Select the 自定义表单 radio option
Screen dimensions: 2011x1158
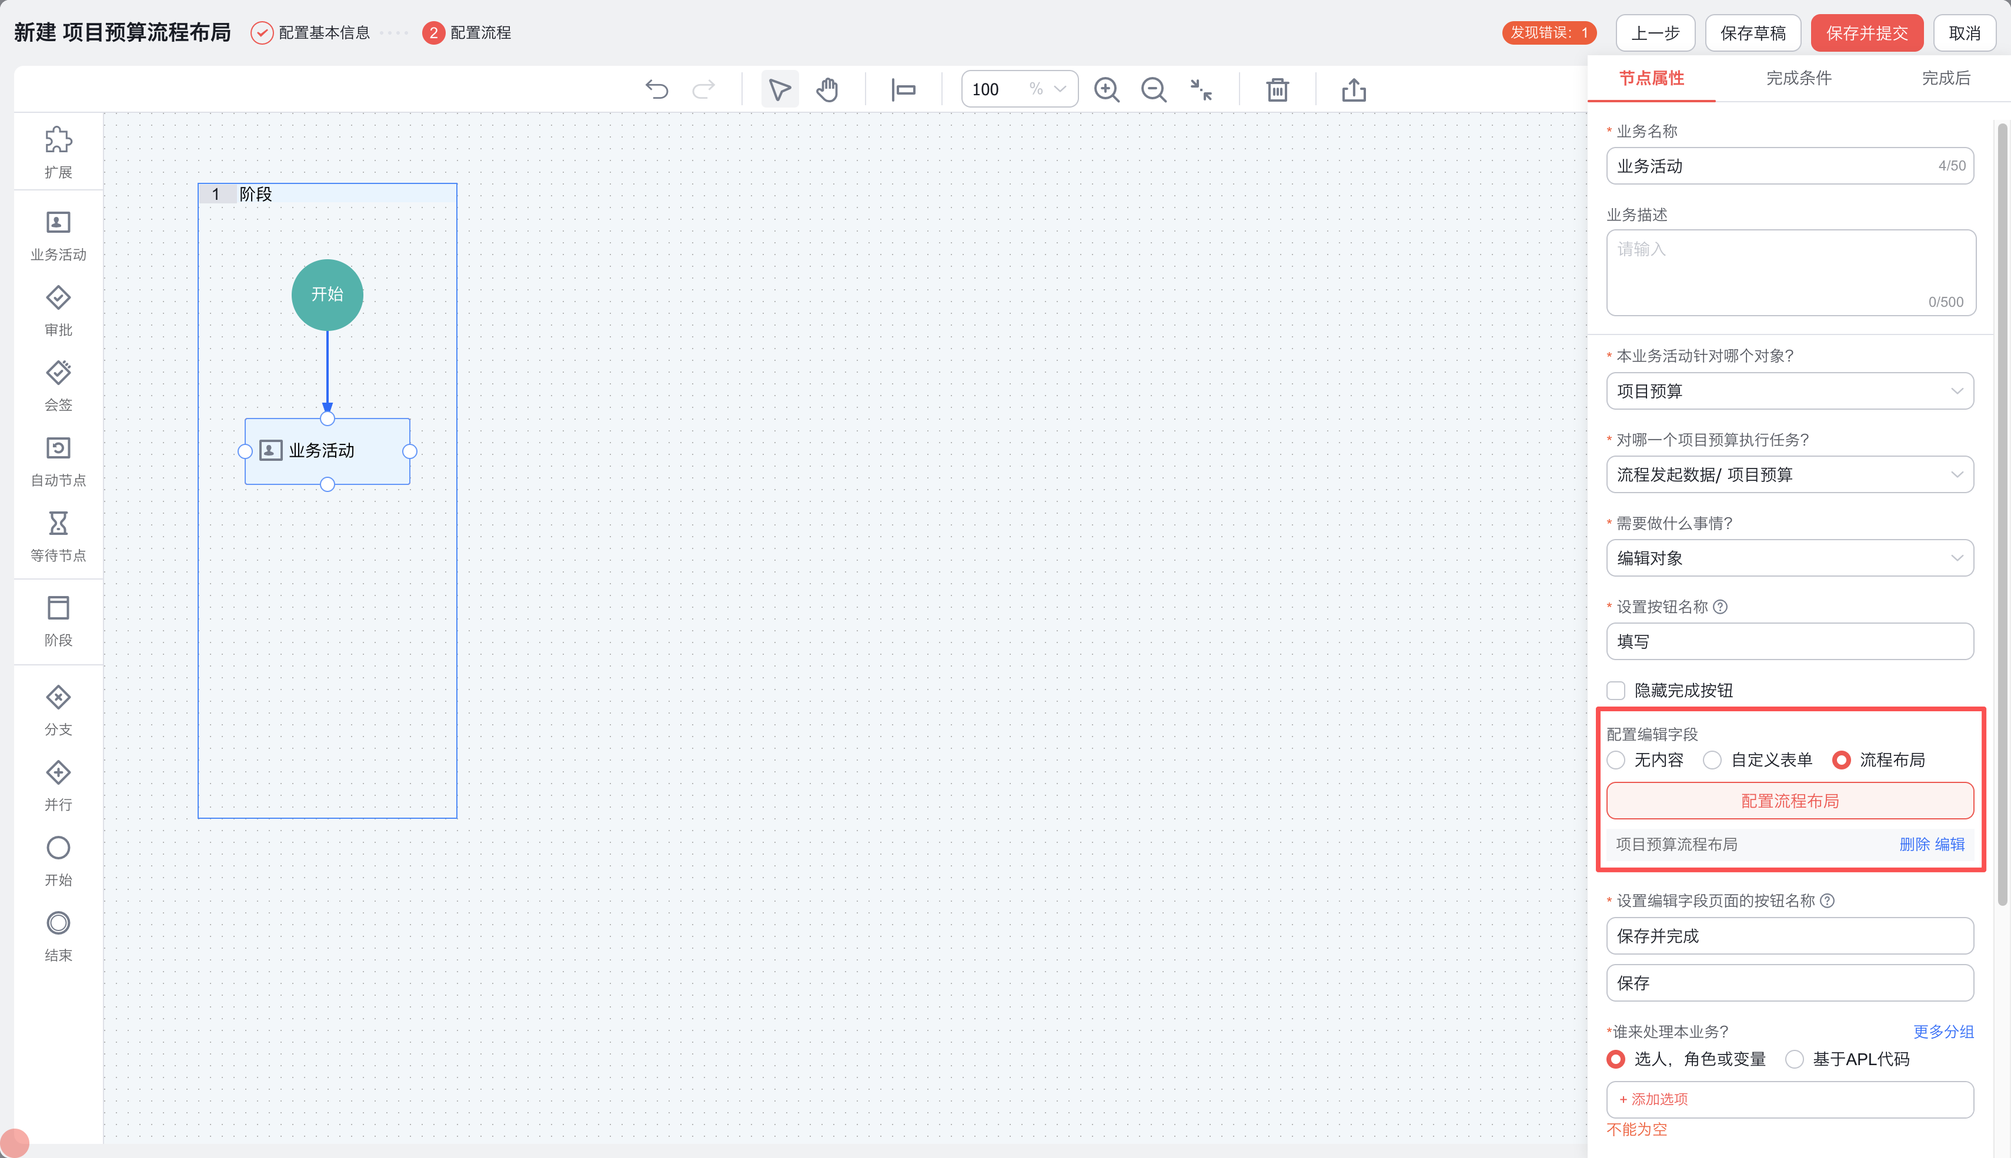tap(1712, 760)
